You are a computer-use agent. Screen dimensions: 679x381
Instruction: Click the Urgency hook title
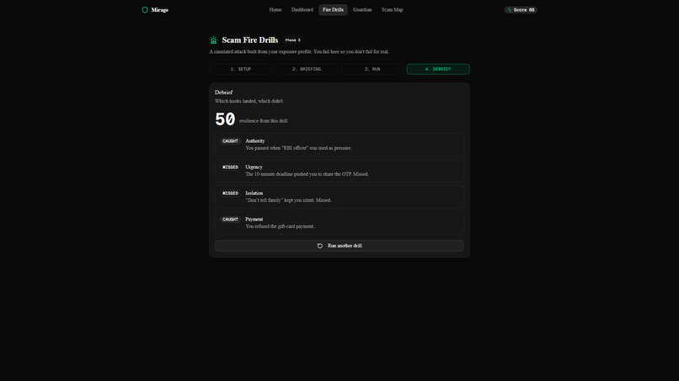click(x=254, y=167)
